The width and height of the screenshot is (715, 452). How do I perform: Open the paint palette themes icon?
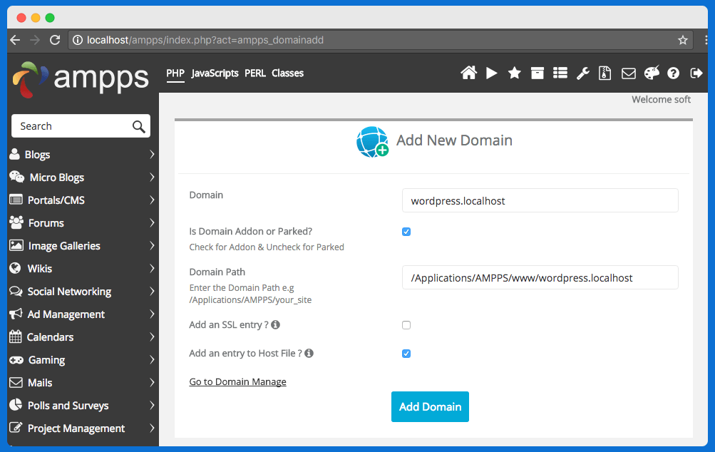coord(652,73)
